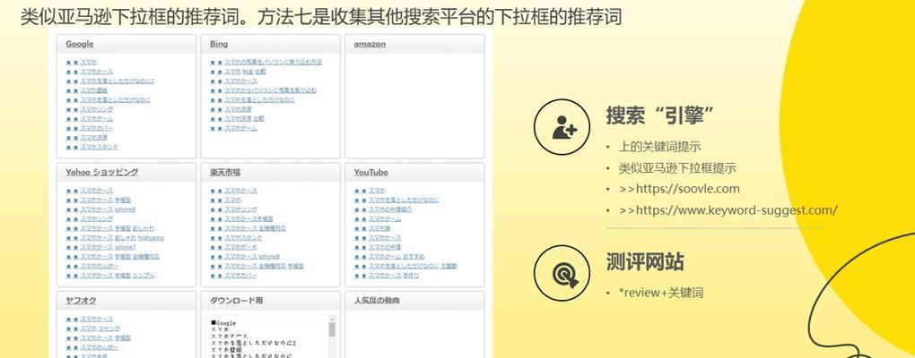Open the Yahoo ショッピング panel heading
The image size is (915, 358).
[x=101, y=173]
